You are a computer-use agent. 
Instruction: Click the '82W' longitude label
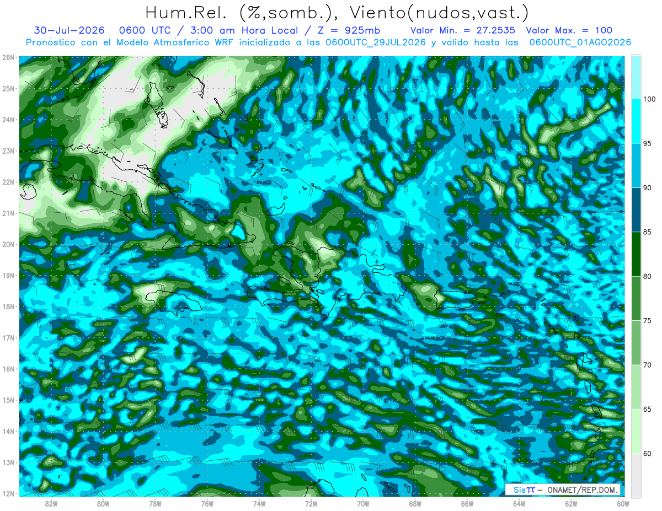point(51,503)
